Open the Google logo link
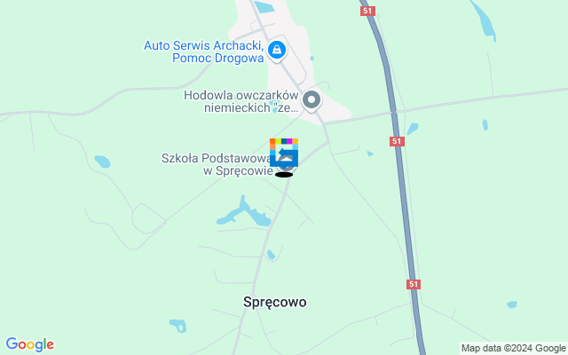 [30, 344]
